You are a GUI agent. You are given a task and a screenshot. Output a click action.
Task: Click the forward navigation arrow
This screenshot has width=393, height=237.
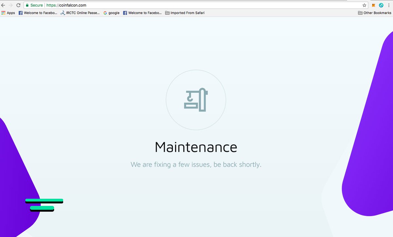pos(11,5)
